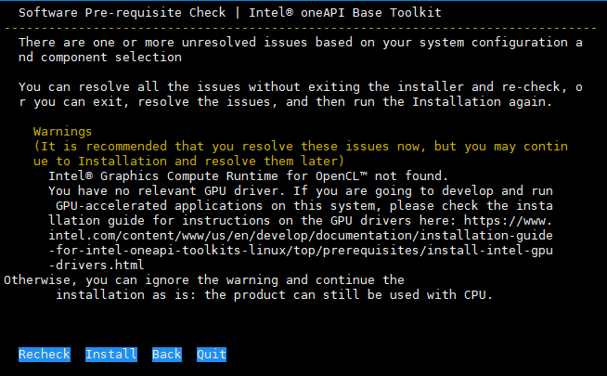607x376 pixels.
Task: Go Back to the previous step
Action: pos(167,355)
